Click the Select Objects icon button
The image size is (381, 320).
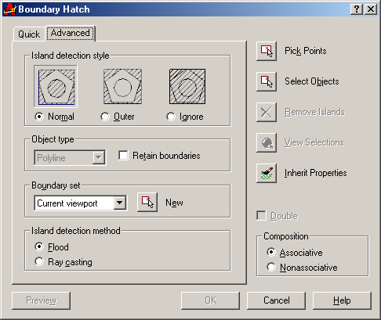267,81
